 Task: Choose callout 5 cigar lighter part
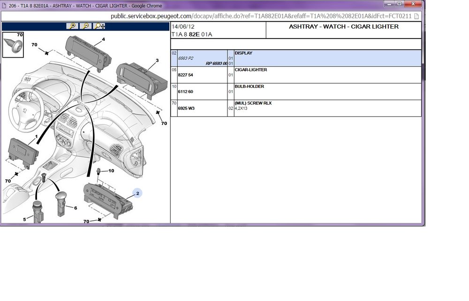[x=24, y=220]
